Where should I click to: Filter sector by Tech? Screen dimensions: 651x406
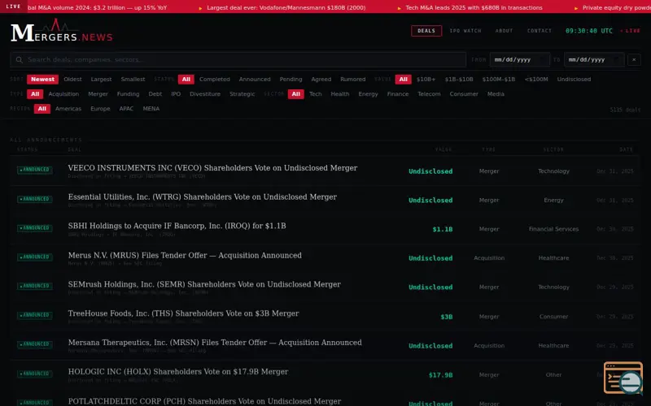click(x=316, y=94)
